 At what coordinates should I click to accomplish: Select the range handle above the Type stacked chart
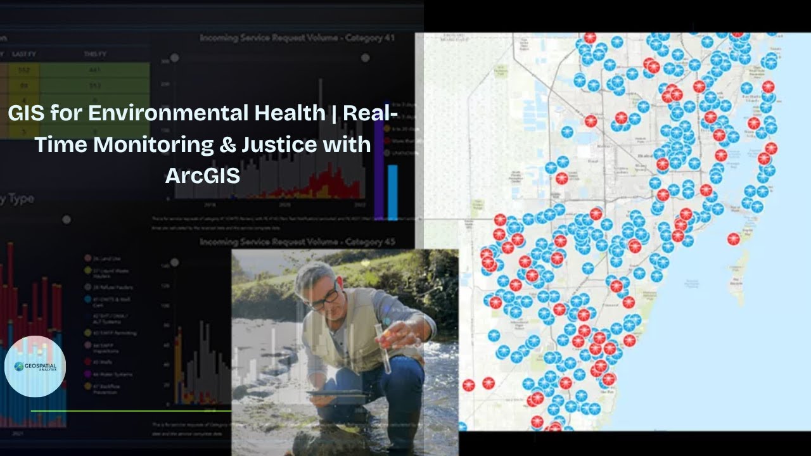click(67, 220)
